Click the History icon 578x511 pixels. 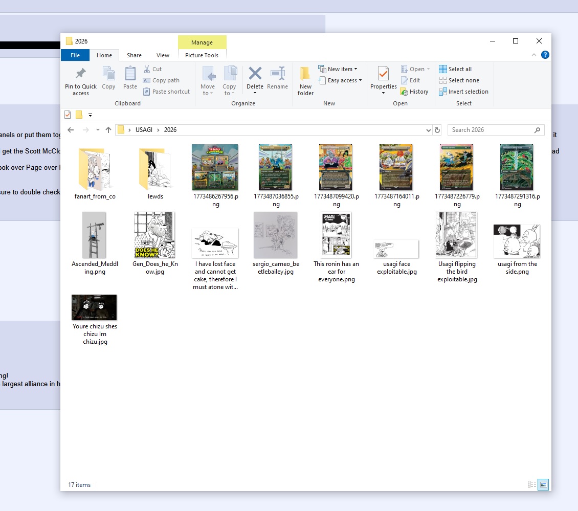click(x=415, y=92)
